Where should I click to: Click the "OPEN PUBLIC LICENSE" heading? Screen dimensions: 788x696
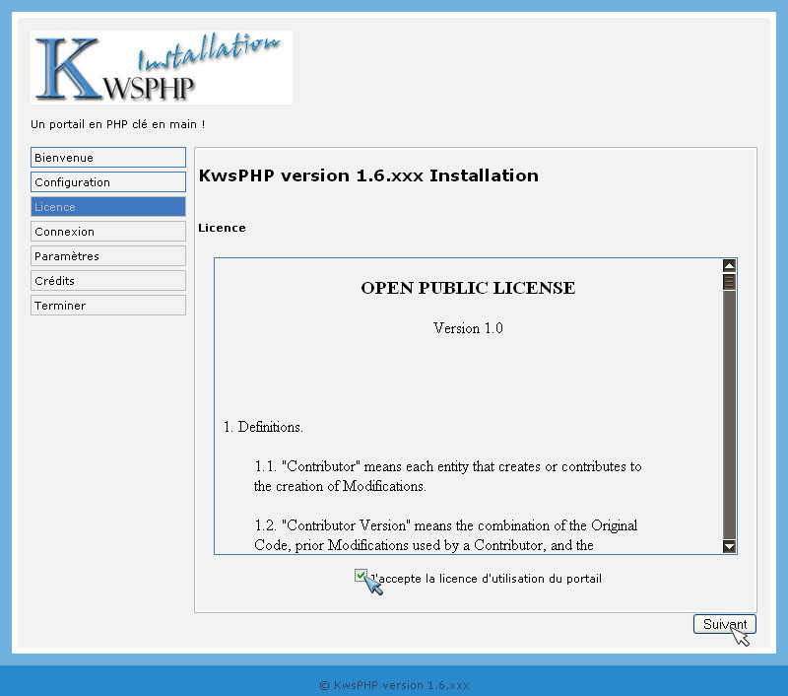(x=468, y=288)
